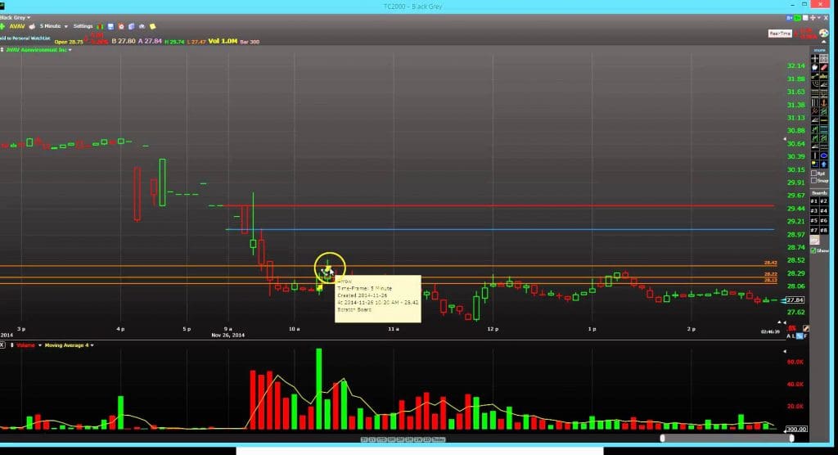Screen dimensions: 838x455
Task: Click the Bar 300 label
Action: pyautogui.click(x=250, y=42)
